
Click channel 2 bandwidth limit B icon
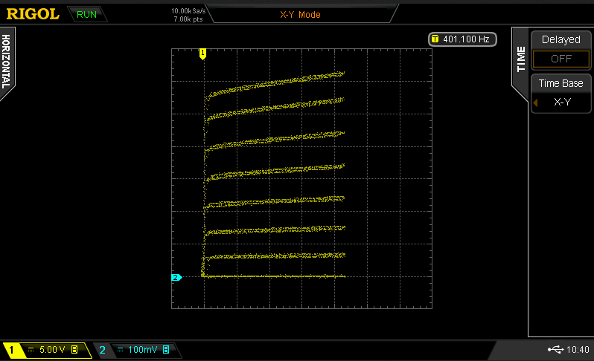[166, 350]
